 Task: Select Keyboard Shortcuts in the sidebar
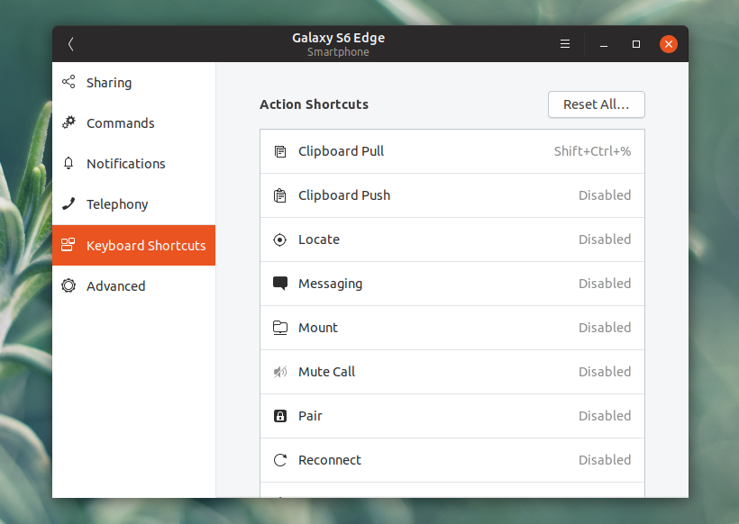pos(133,245)
